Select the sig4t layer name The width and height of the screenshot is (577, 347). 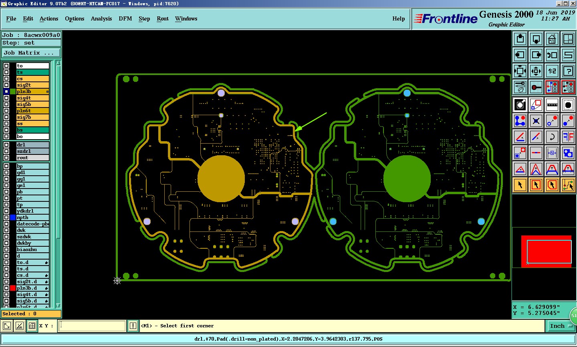pos(32,98)
